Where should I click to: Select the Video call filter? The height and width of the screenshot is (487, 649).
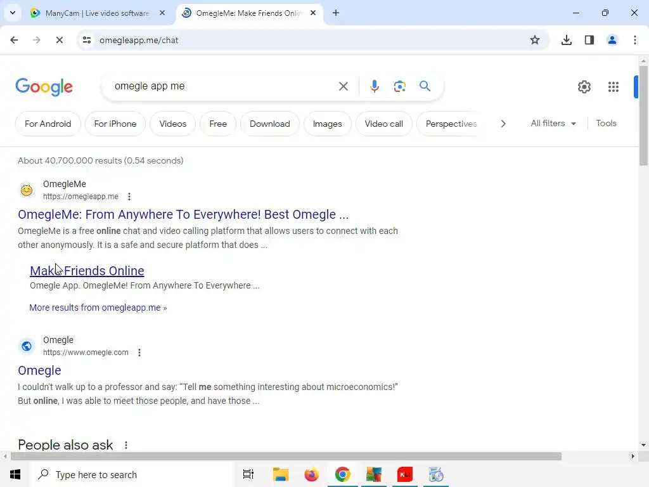point(383,124)
